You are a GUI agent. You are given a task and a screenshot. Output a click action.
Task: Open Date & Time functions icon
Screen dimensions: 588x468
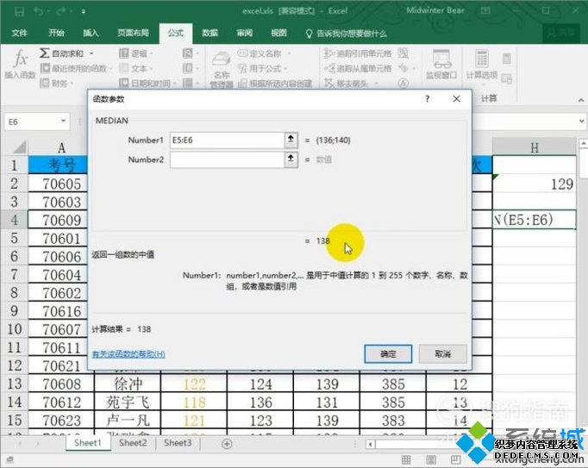(x=124, y=83)
